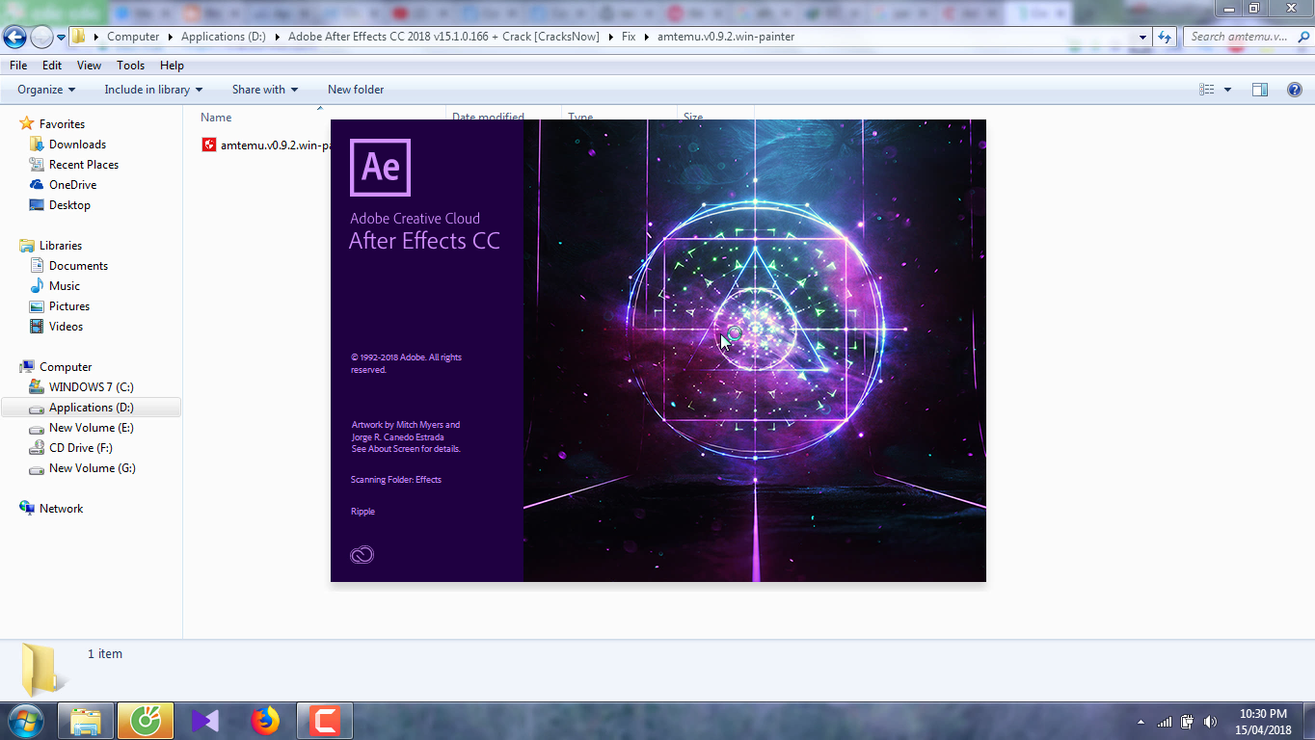Click Fix in address breadcrumb
This screenshot has height=740, width=1315.
point(628,37)
